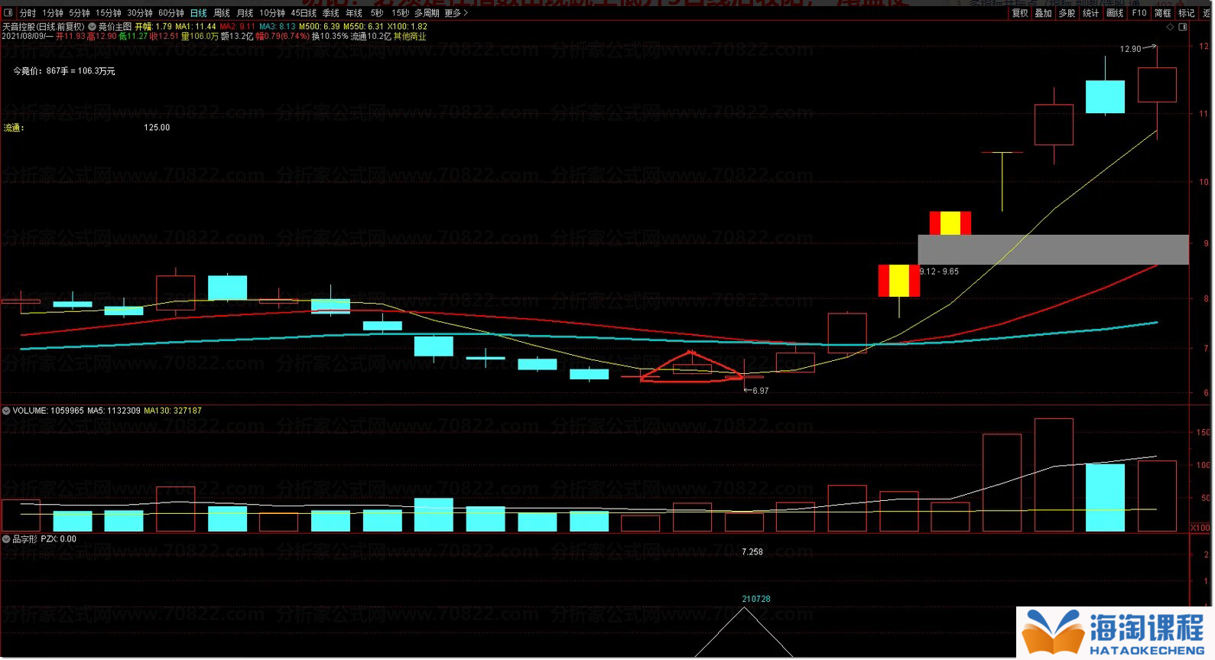Click the 竞价主图 indicator name
Viewport: 1215px width, 660px height.
click(115, 26)
